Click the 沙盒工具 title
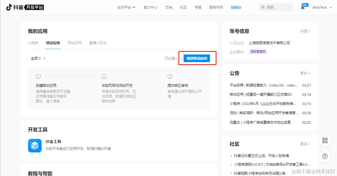Screen dimensions: 337x176 pos(53,142)
